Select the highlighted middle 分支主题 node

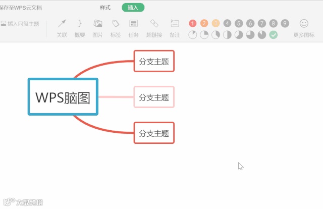154,97
